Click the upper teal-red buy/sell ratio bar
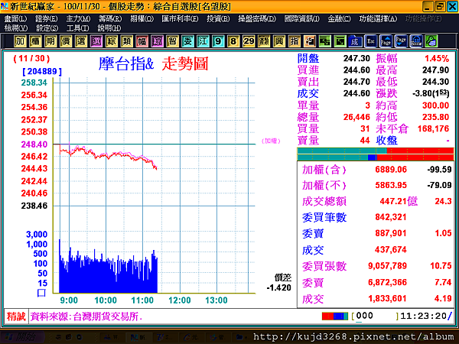This screenshot has height=344, width=459. 376,151
